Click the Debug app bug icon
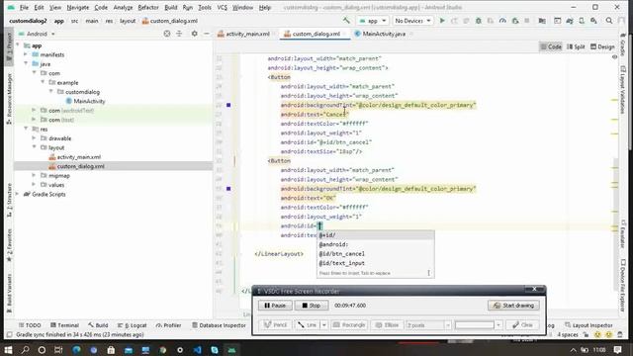The height and width of the screenshot is (356, 633). click(x=479, y=21)
